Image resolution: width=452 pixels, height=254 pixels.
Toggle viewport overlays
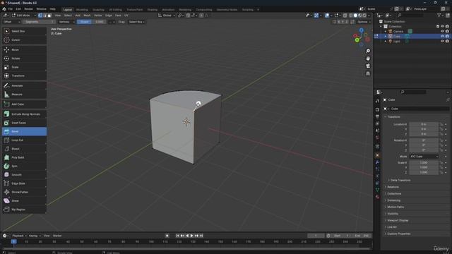tap(326, 16)
